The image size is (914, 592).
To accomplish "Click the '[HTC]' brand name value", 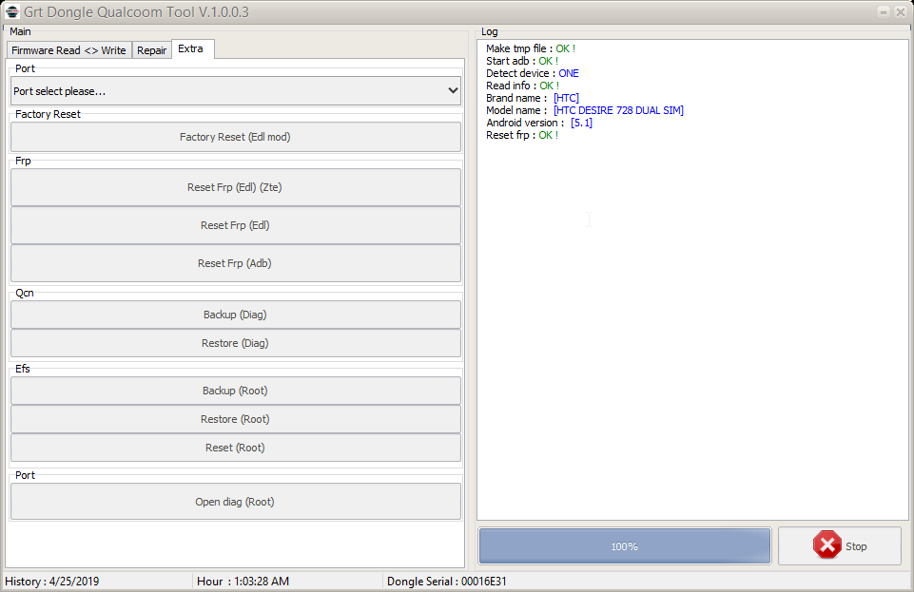I will pyautogui.click(x=566, y=98).
